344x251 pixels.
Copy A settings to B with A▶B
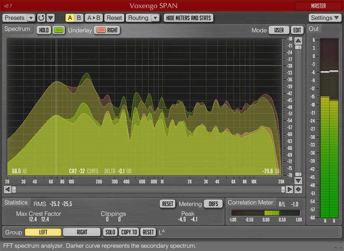(x=93, y=18)
